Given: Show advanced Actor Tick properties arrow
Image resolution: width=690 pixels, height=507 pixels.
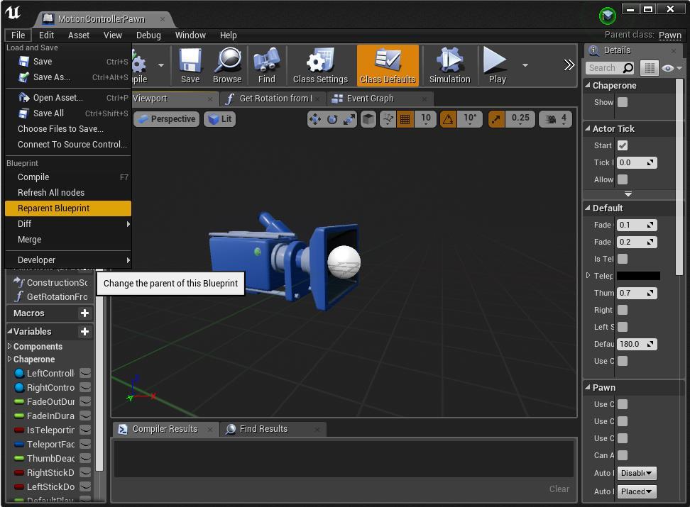Looking at the screenshot, I should [x=628, y=194].
